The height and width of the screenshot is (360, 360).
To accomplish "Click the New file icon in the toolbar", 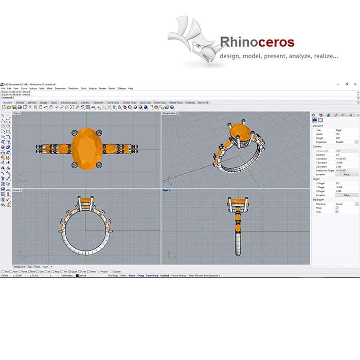I will 4,107.
